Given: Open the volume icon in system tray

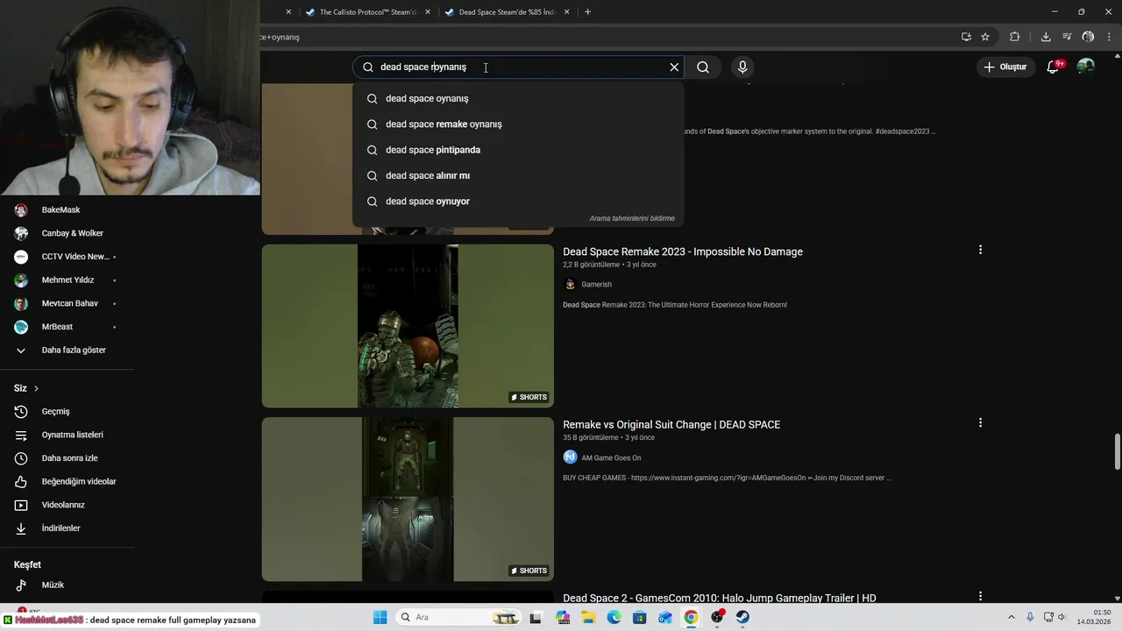Looking at the screenshot, I should [1062, 617].
